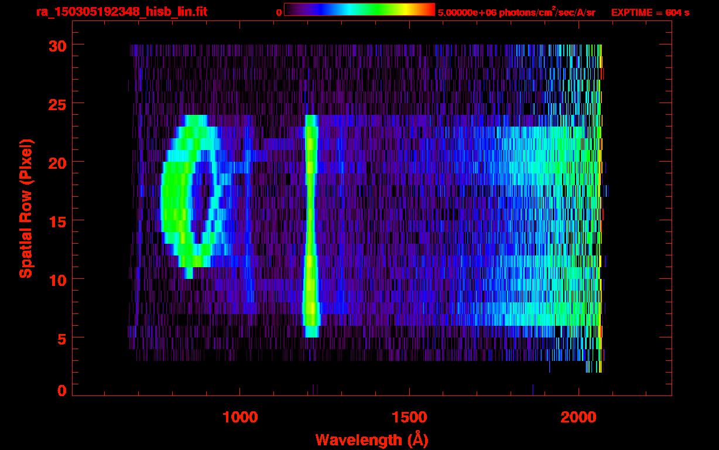Image resolution: width=719 pixels, height=450 pixels.
Task: Click the rainbow intensity color bar
Action: click(x=359, y=10)
